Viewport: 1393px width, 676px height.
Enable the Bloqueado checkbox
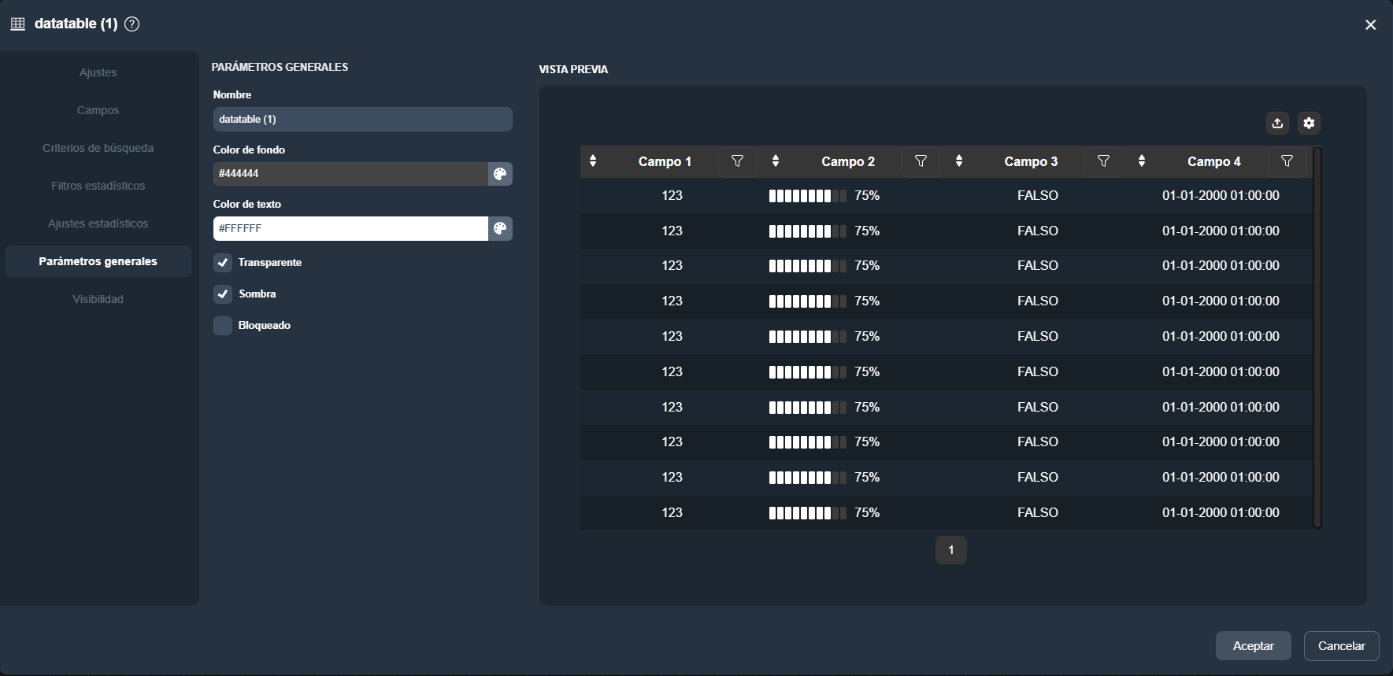(x=223, y=325)
